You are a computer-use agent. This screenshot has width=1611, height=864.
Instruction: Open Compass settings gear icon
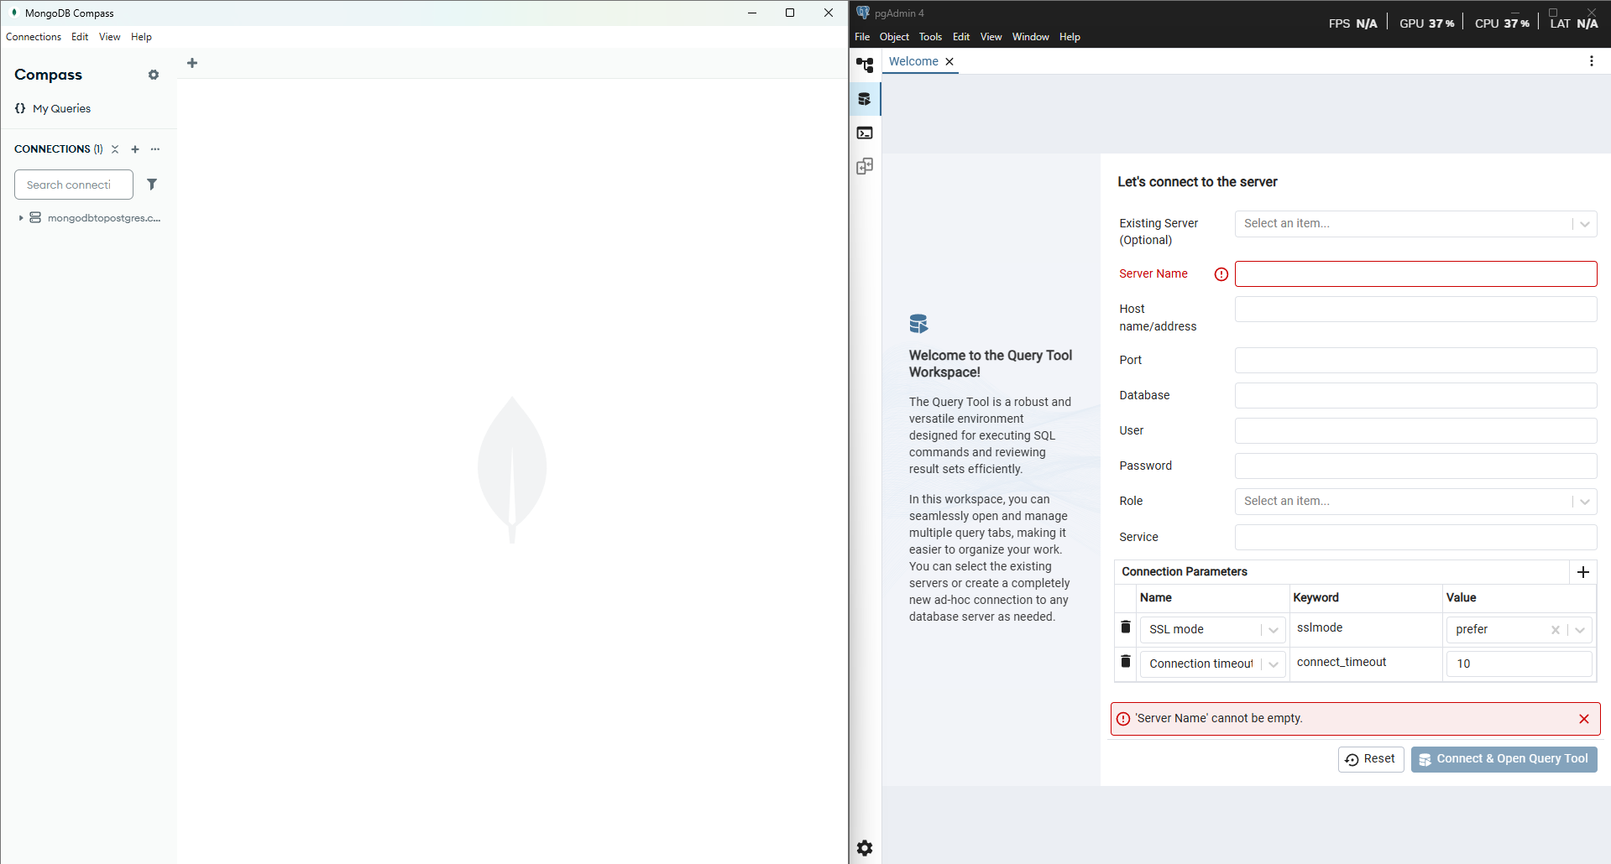154,75
